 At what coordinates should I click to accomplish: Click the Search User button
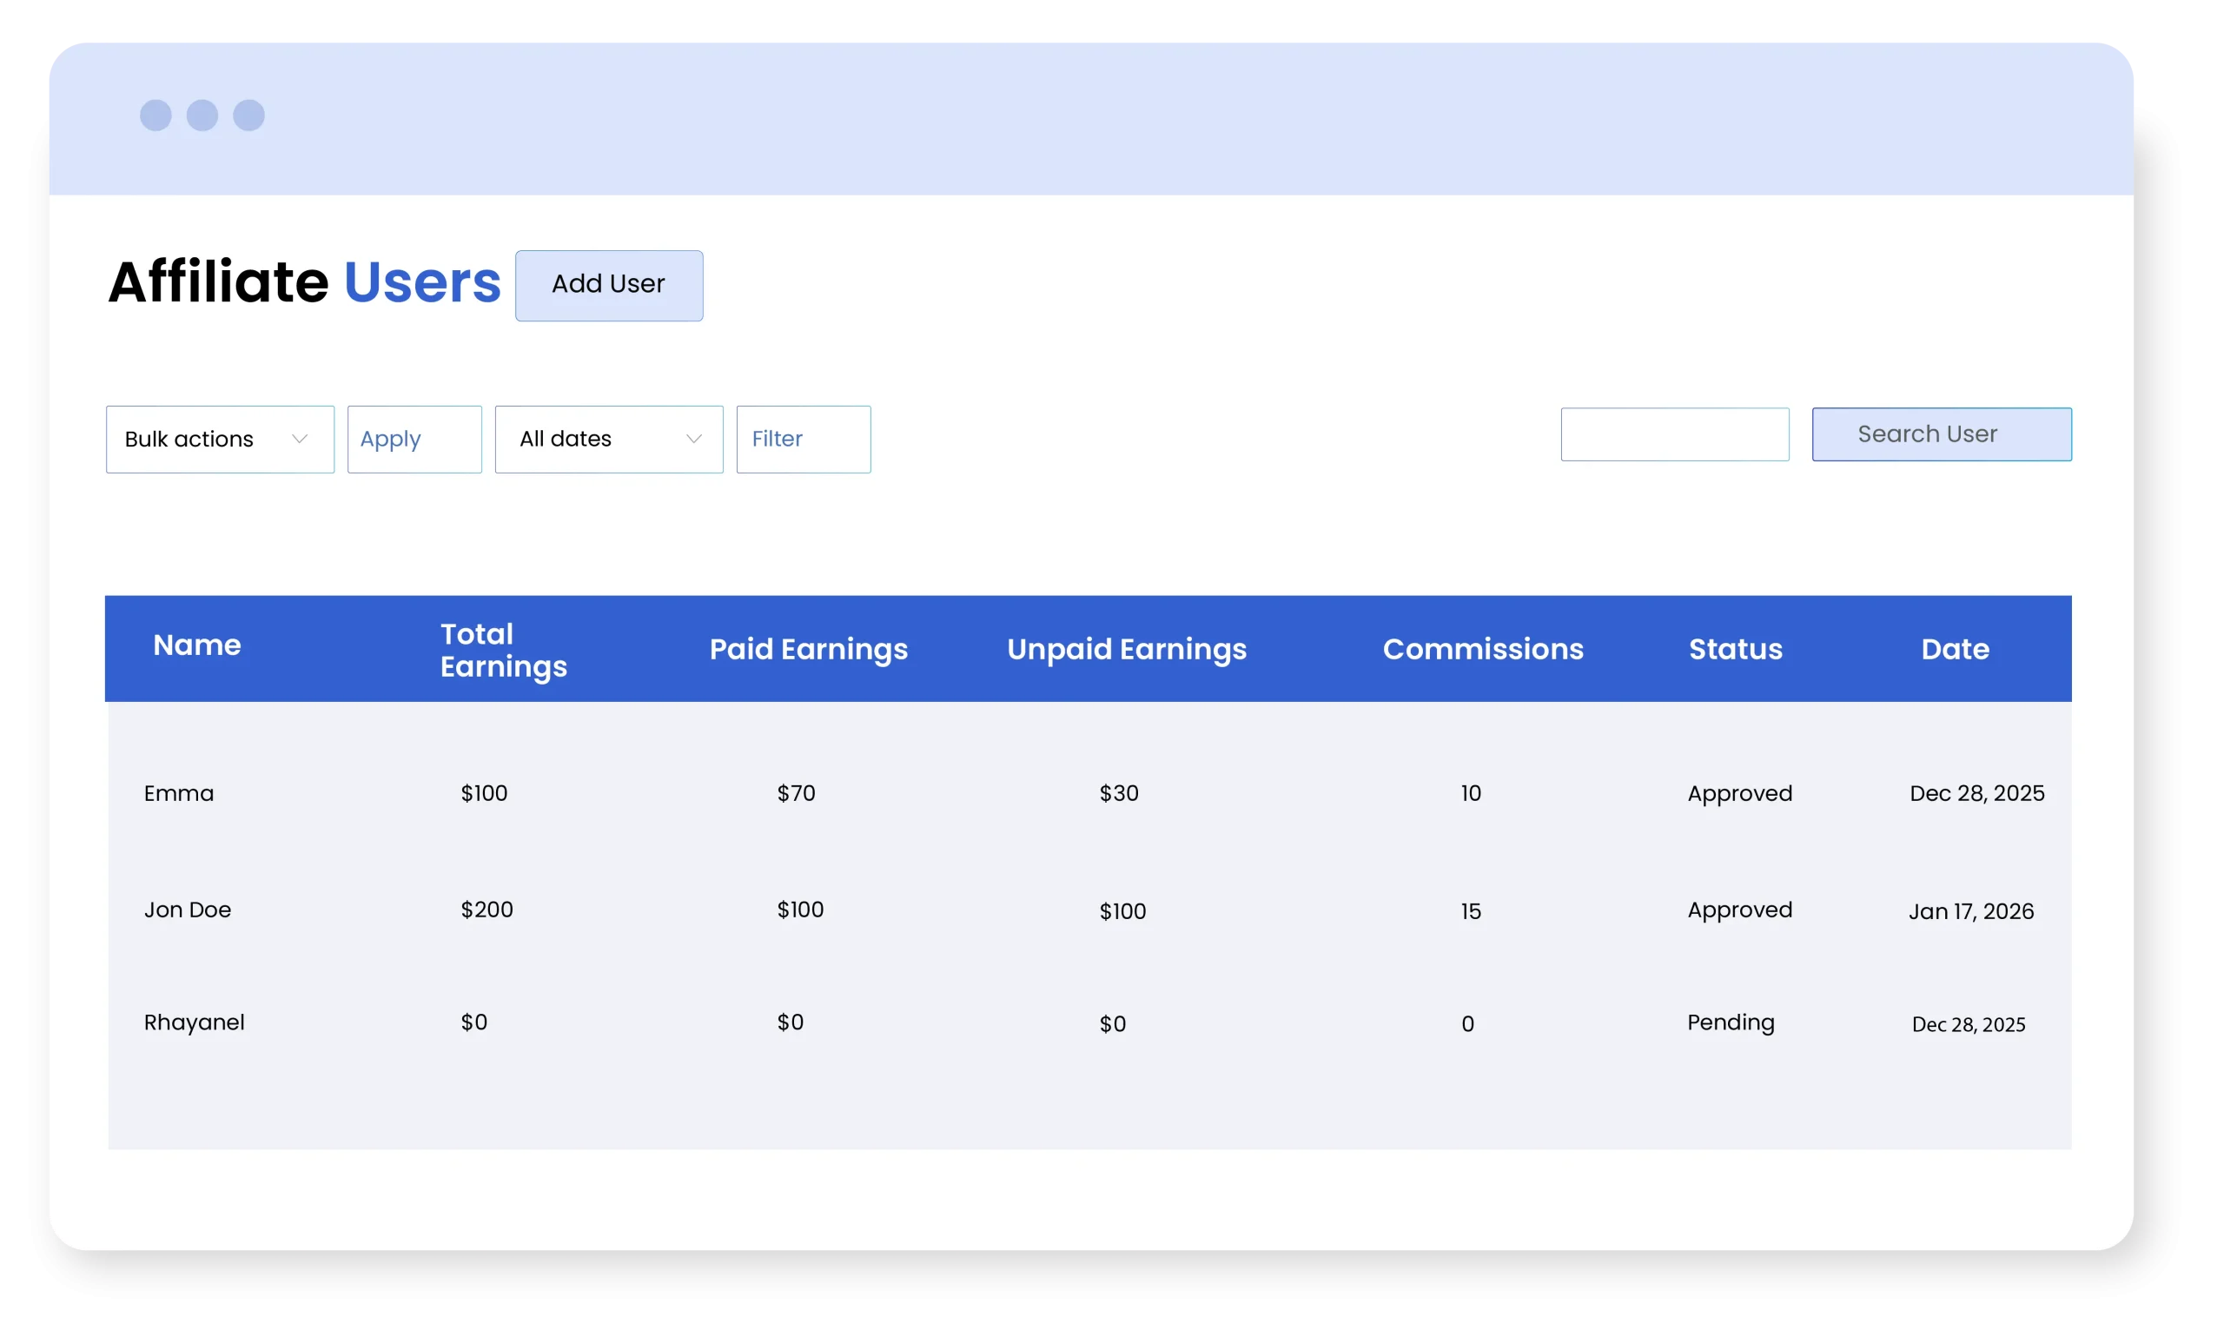(1941, 434)
